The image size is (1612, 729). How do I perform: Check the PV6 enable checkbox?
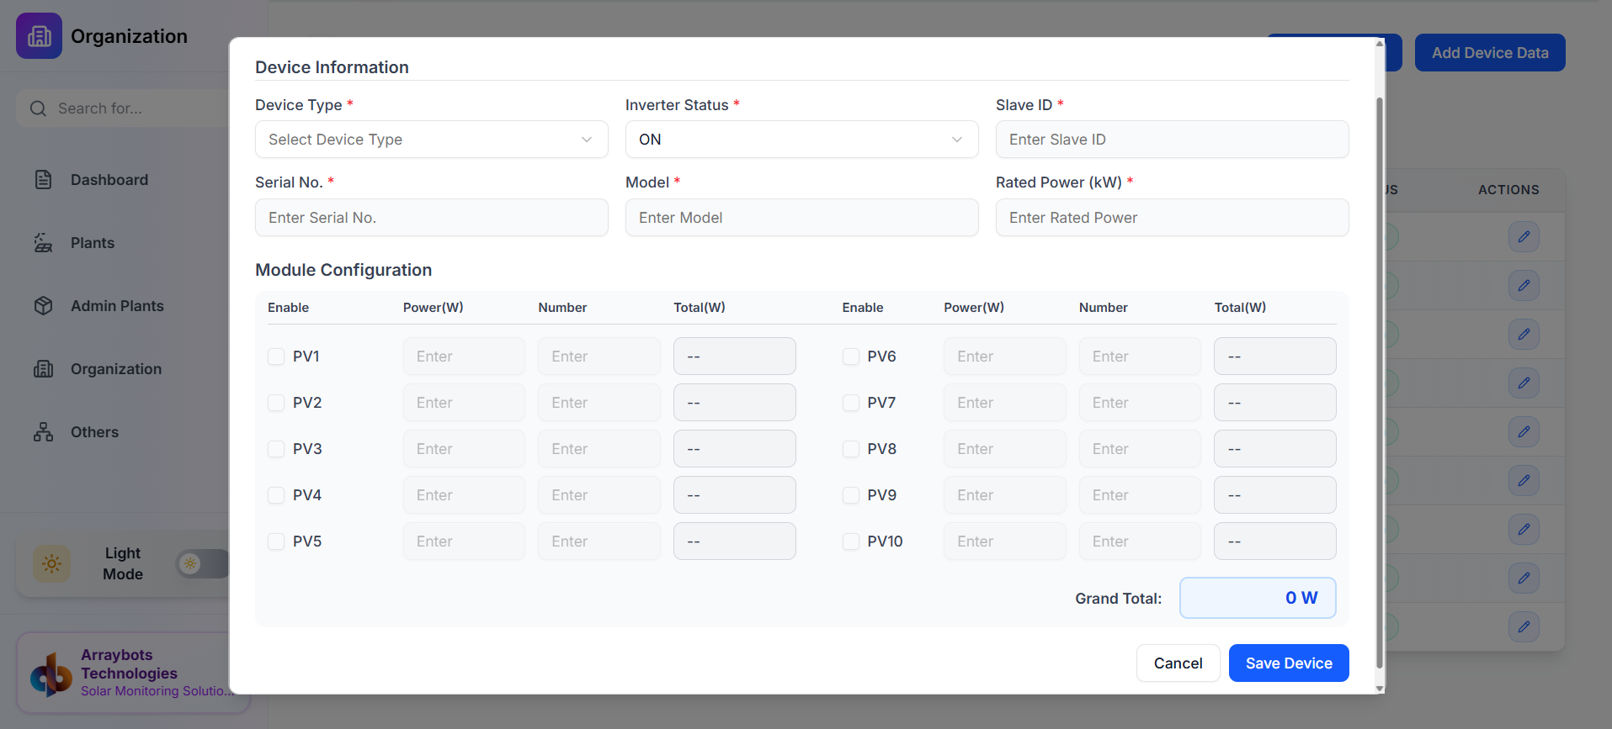[x=851, y=357]
